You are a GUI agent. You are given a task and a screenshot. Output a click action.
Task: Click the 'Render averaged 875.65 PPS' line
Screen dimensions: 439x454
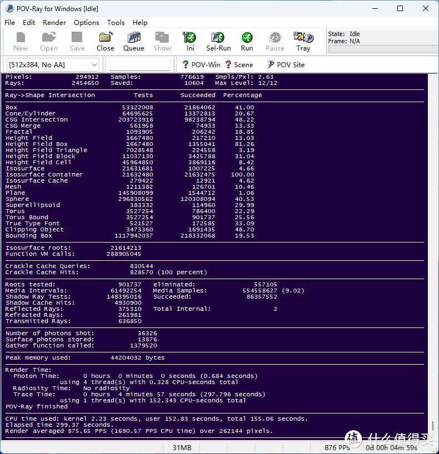pos(139,431)
